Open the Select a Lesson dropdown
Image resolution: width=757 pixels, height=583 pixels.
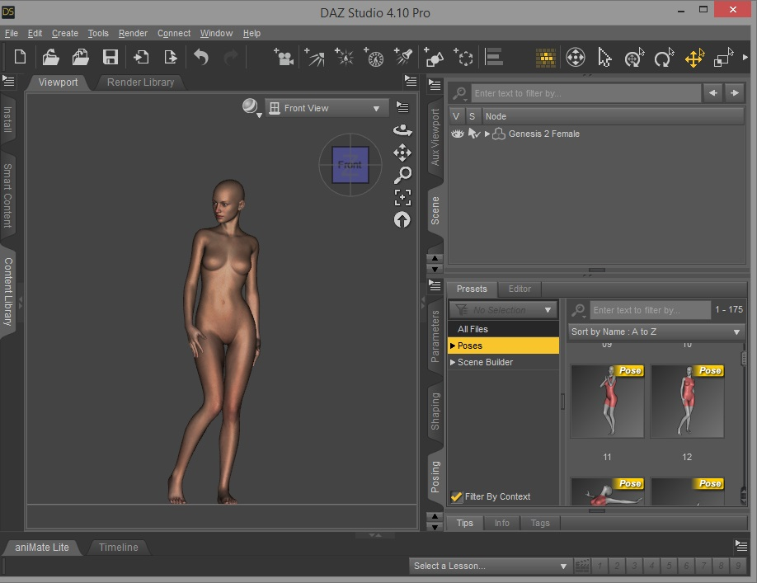490,566
